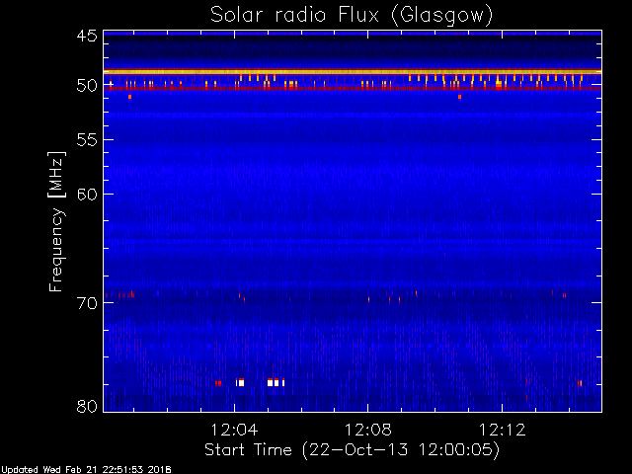
Task: Click the "Start Time (22-Oct-13 12:00:05)" axis label
Action: 352,450
